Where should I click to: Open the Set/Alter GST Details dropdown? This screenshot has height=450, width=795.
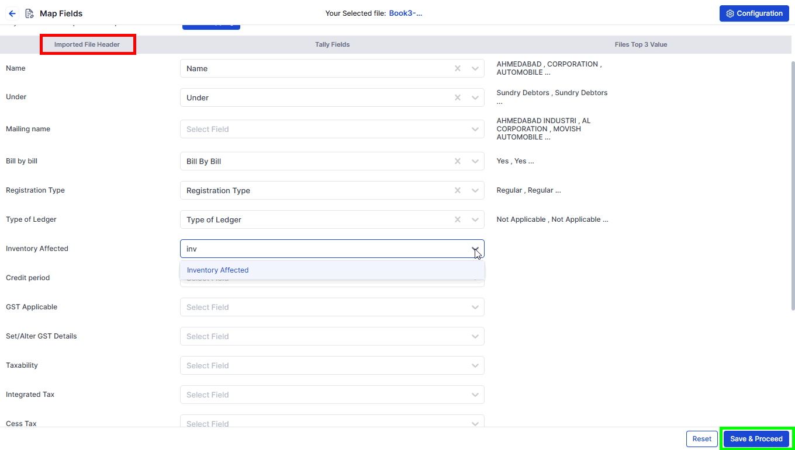[x=332, y=336]
